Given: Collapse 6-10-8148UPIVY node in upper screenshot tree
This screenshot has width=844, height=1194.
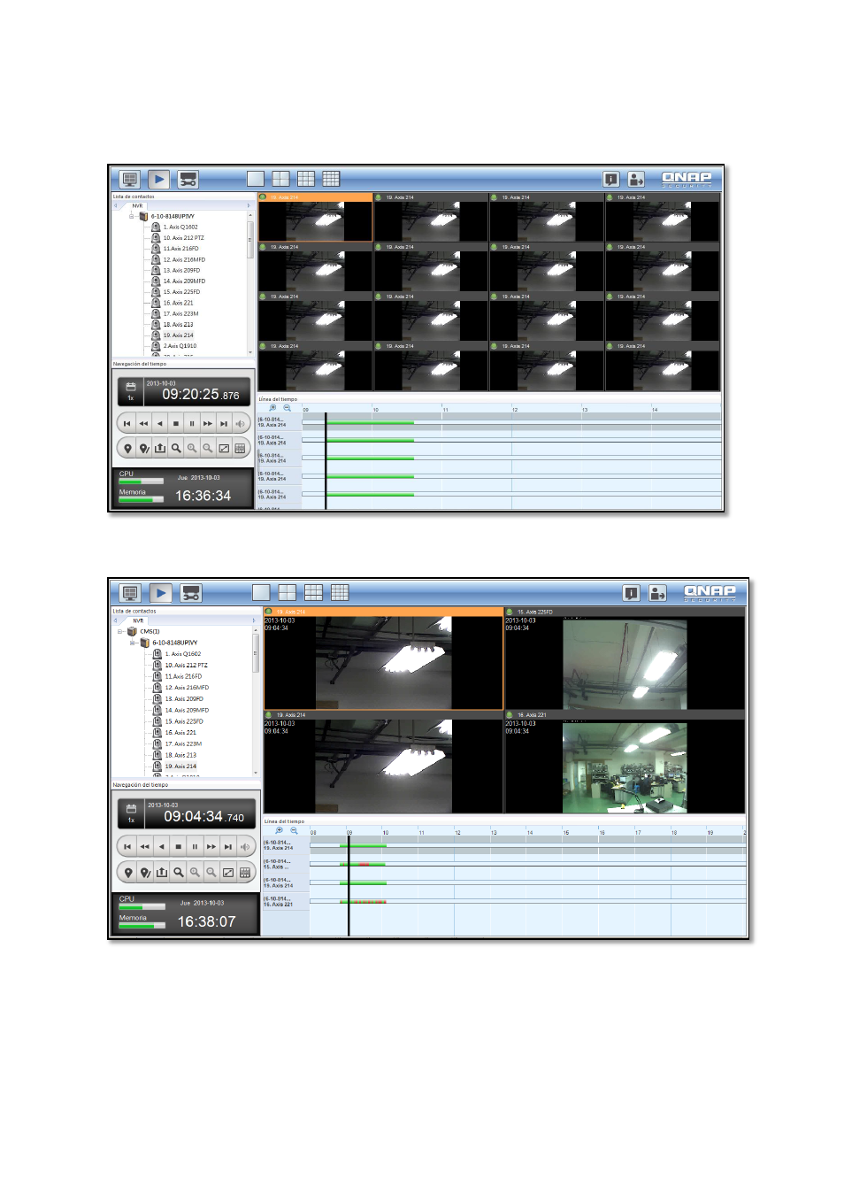Looking at the screenshot, I should pyautogui.click(x=133, y=216).
